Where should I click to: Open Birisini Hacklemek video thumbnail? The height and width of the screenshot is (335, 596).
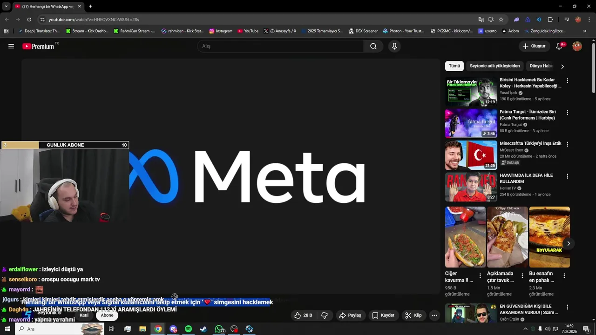click(x=471, y=92)
